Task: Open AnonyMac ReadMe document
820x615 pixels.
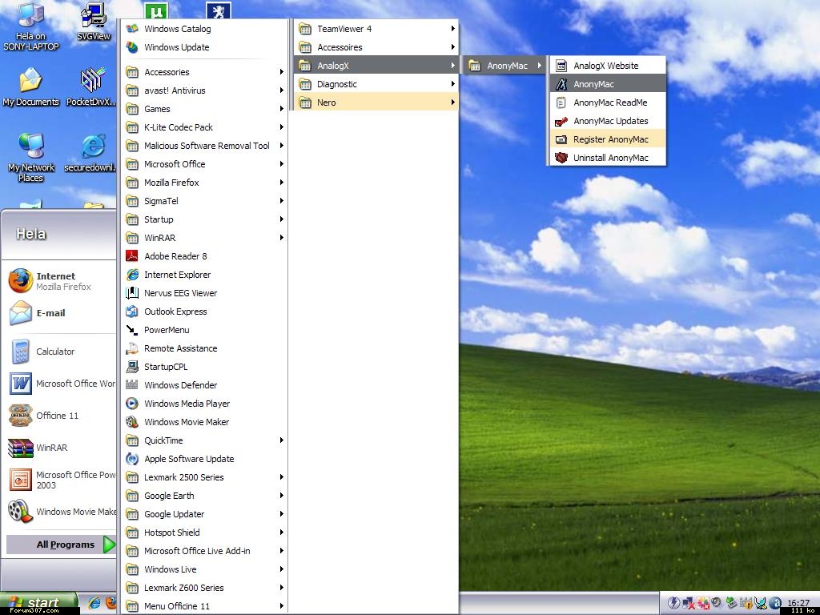Action: 608,102
